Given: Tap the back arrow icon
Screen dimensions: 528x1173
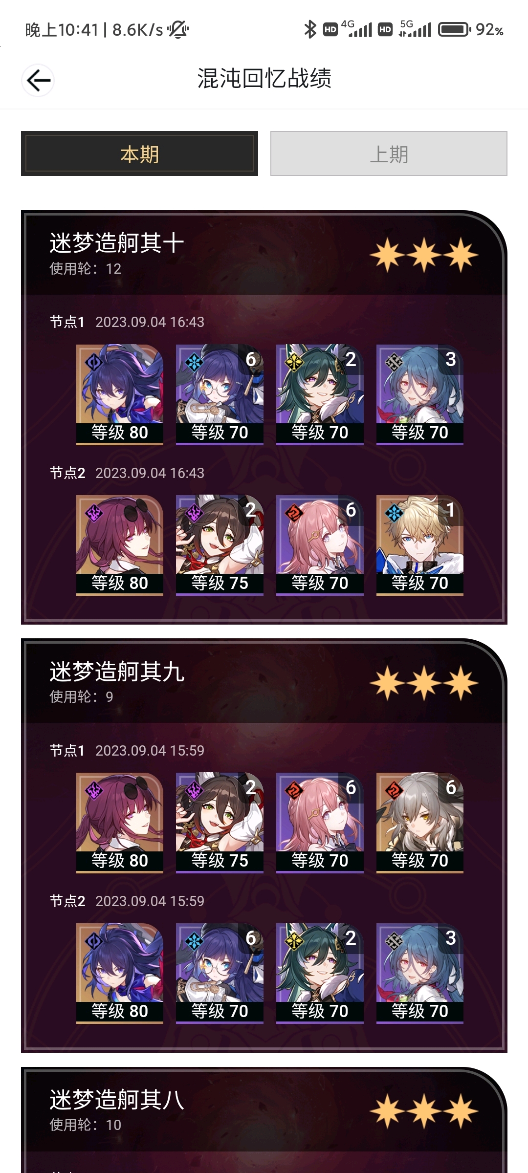Looking at the screenshot, I should (x=38, y=80).
